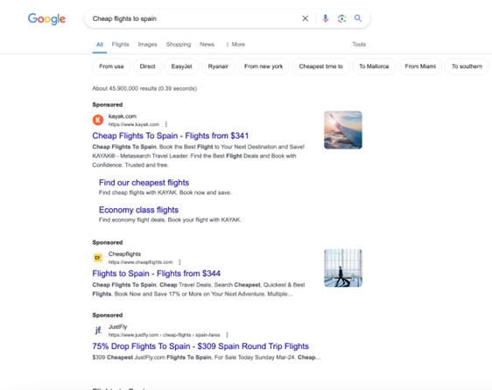This screenshot has height=390, width=492.
Task: Switch to the Shopping tab
Action: click(179, 45)
